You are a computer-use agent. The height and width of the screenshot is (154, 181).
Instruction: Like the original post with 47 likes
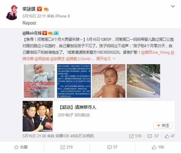tap(170, 136)
